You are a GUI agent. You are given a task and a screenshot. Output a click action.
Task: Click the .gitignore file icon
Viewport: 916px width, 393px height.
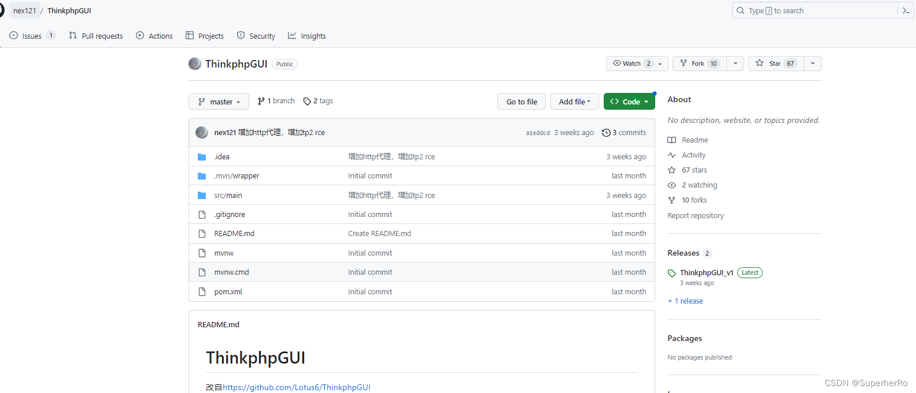tap(202, 215)
